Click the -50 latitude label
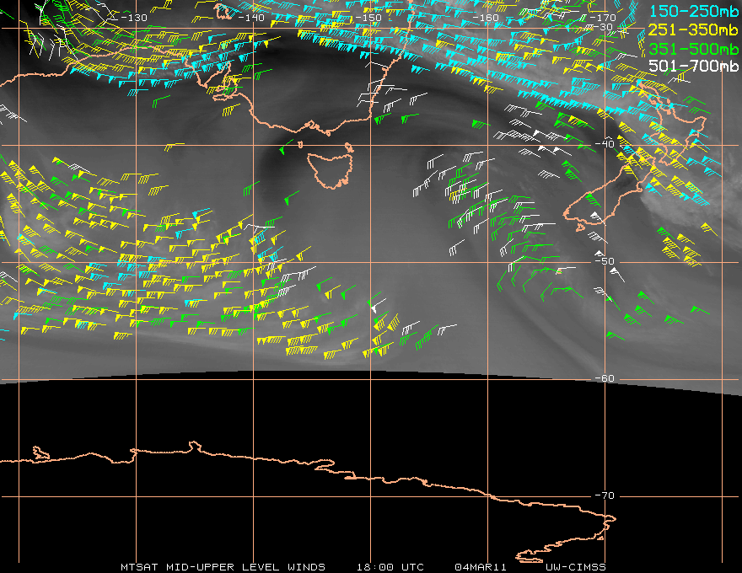Image resolution: width=742 pixels, height=573 pixels. click(605, 261)
